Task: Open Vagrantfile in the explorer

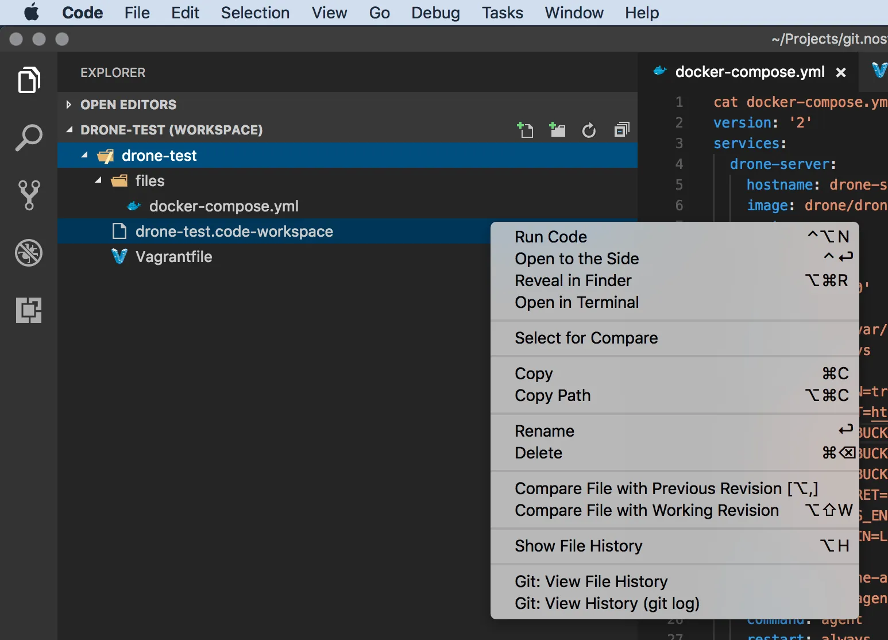Action: 173,257
